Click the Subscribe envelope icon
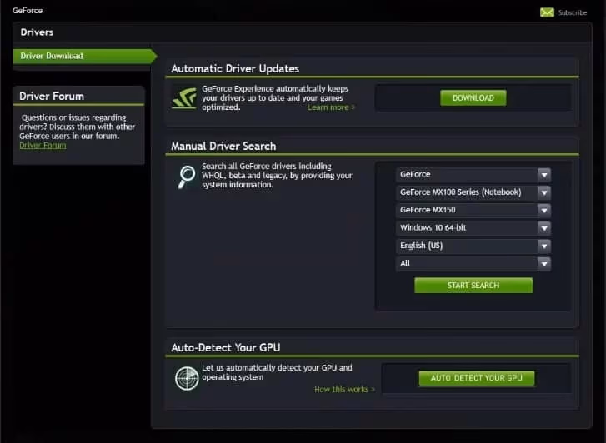Viewport: 606px width, 443px height. pos(547,12)
